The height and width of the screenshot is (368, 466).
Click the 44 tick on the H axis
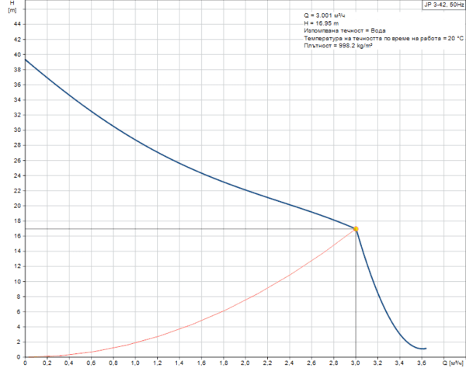pyautogui.click(x=16, y=24)
